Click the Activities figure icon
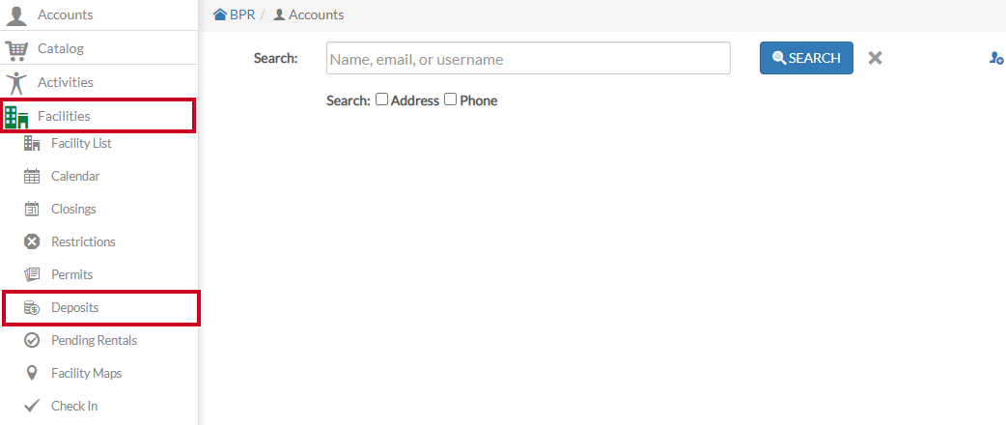1006x425 pixels. pyautogui.click(x=16, y=82)
